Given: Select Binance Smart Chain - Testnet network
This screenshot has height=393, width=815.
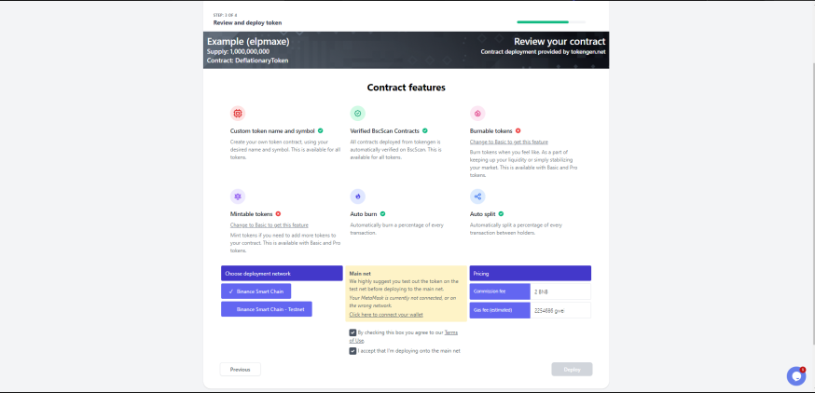Looking at the screenshot, I should click(x=267, y=309).
